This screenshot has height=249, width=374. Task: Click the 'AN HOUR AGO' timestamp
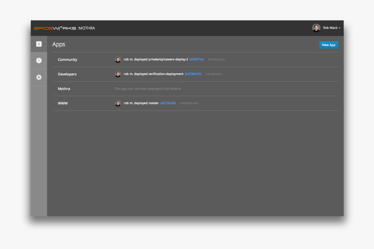[x=216, y=60]
